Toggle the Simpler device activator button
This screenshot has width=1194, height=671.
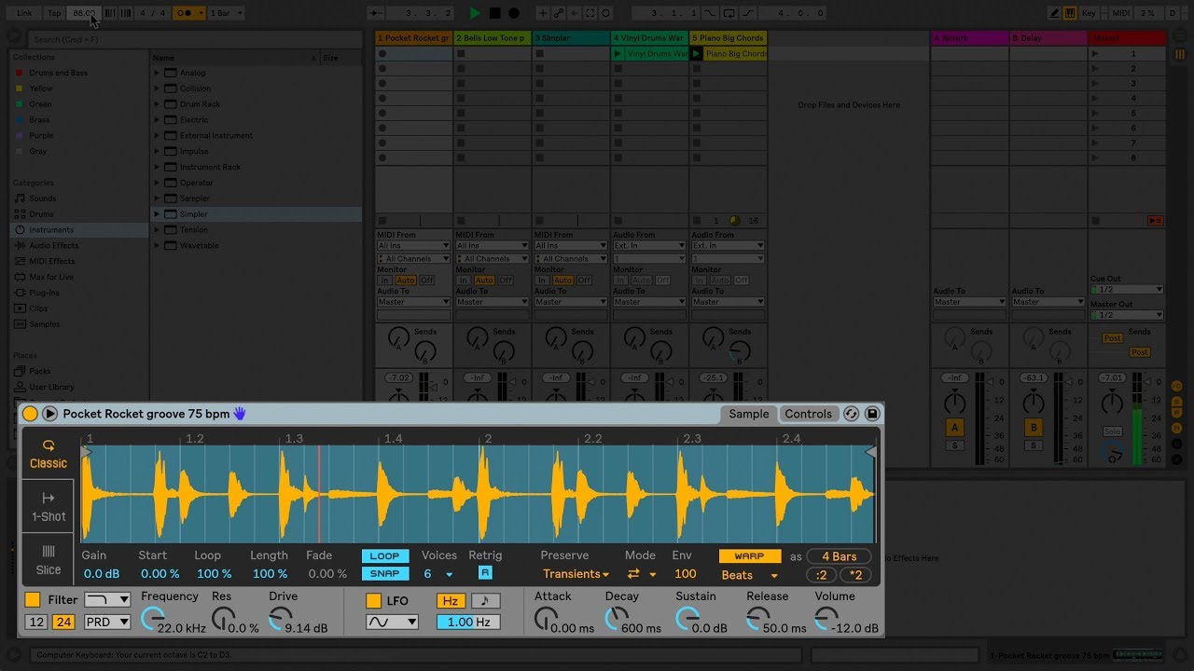(x=30, y=414)
